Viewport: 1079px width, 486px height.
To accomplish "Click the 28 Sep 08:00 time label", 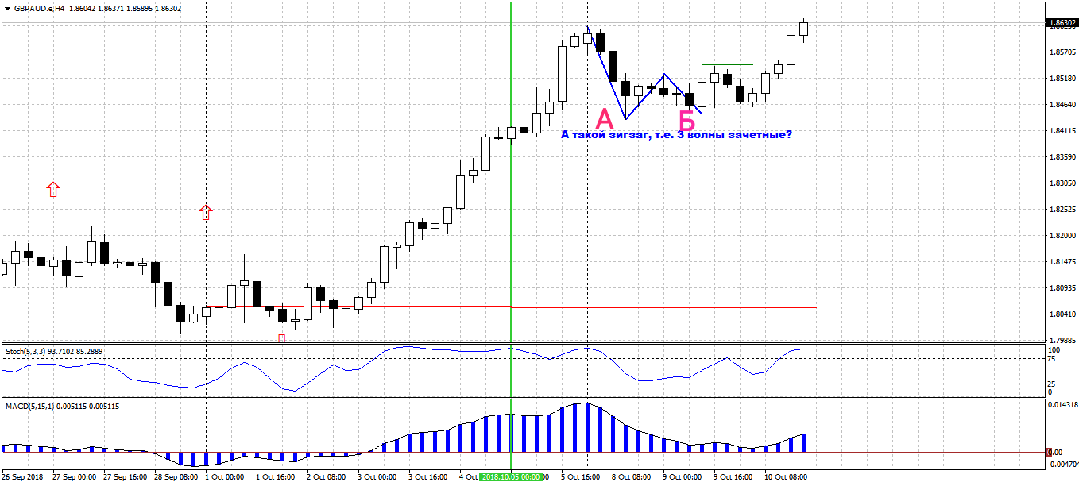I will tap(176, 477).
